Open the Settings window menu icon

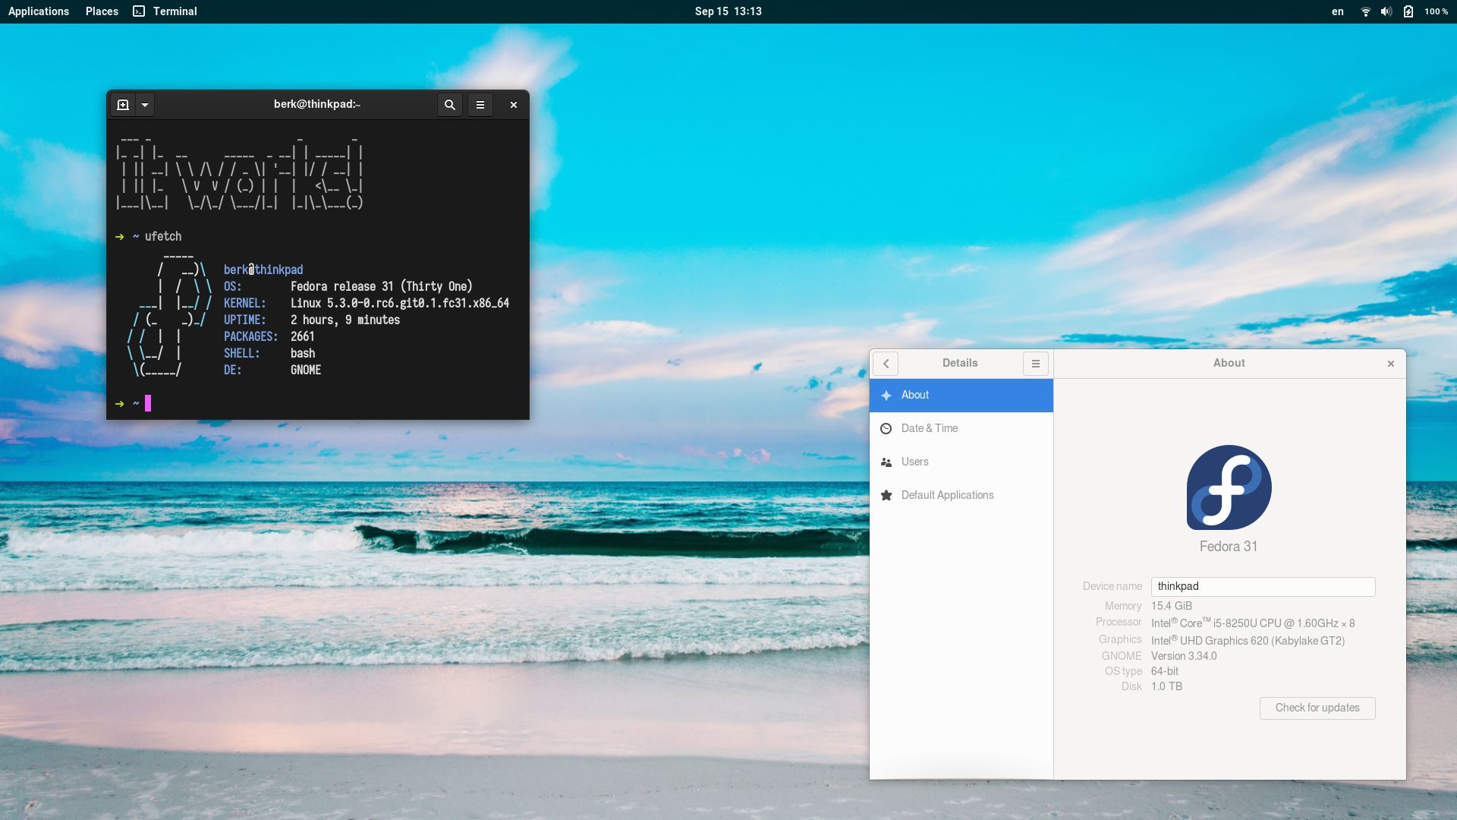click(1035, 364)
